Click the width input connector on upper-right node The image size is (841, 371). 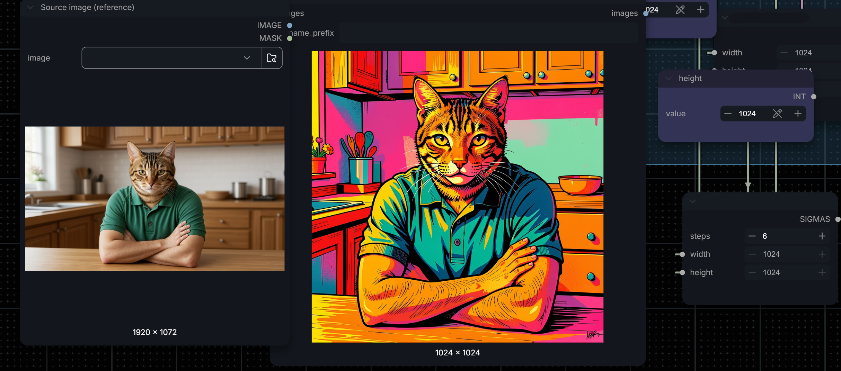pos(714,53)
